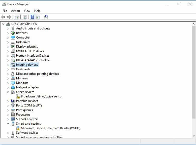The height and width of the screenshot is (145, 196).
Task: Click the vertical scrollbar thumb
Action: pyautogui.click(x=193, y=72)
